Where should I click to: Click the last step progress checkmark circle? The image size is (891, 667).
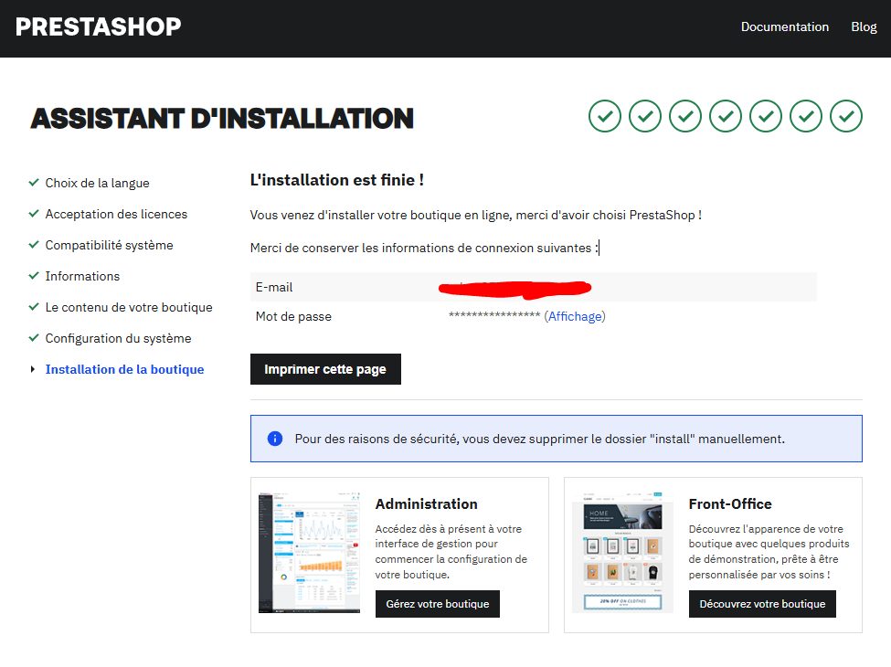coord(846,116)
